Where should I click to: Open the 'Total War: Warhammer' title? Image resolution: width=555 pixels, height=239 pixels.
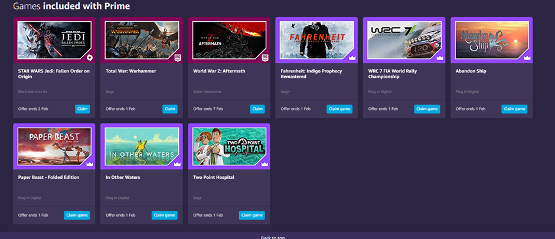click(131, 71)
